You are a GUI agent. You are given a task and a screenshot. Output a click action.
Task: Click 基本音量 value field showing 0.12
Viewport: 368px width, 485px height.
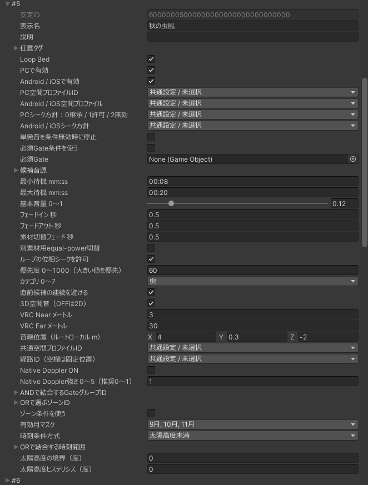344,203
